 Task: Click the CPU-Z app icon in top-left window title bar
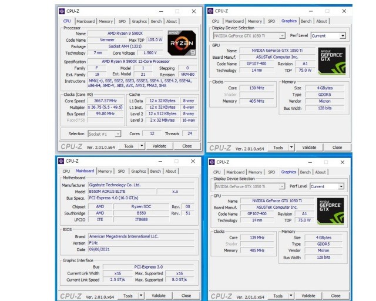click(x=62, y=11)
